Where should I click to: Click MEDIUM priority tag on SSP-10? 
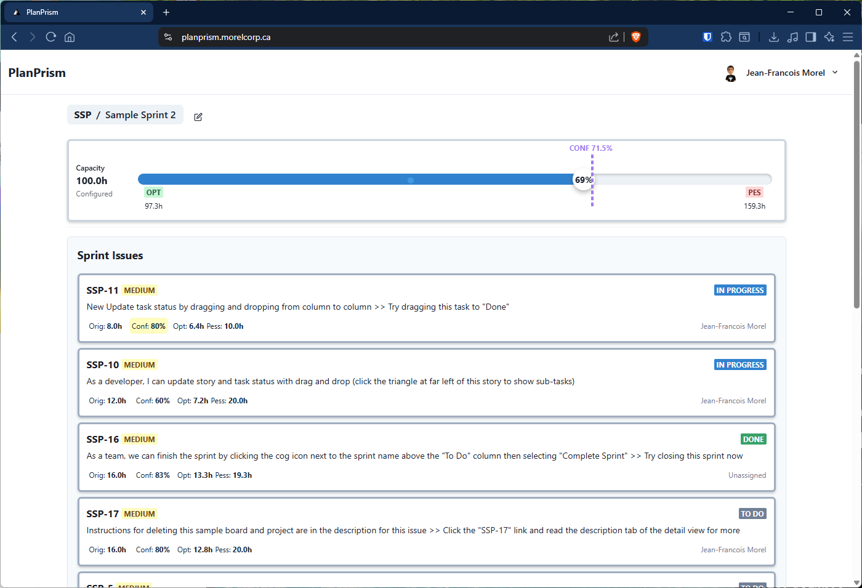(139, 365)
